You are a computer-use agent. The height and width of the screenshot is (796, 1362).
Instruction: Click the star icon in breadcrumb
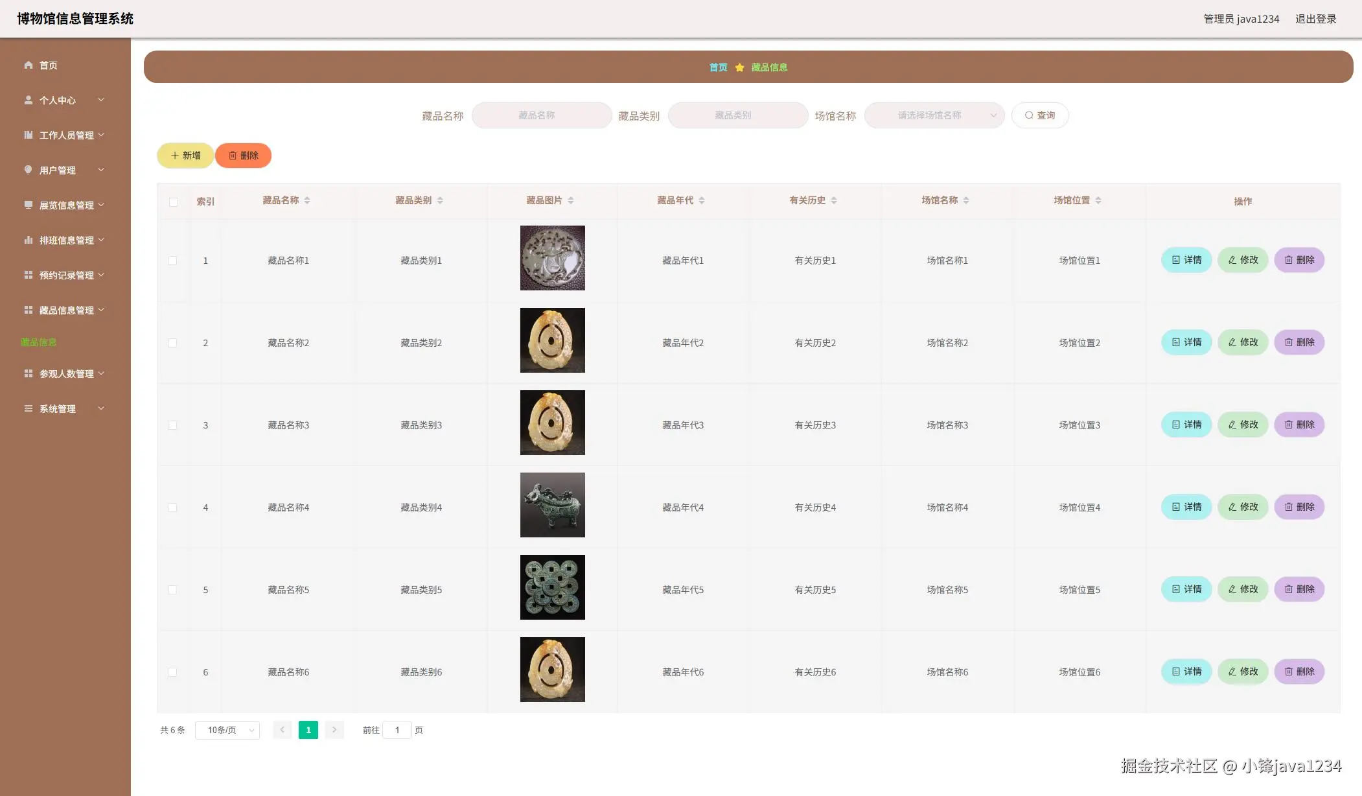click(739, 67)
